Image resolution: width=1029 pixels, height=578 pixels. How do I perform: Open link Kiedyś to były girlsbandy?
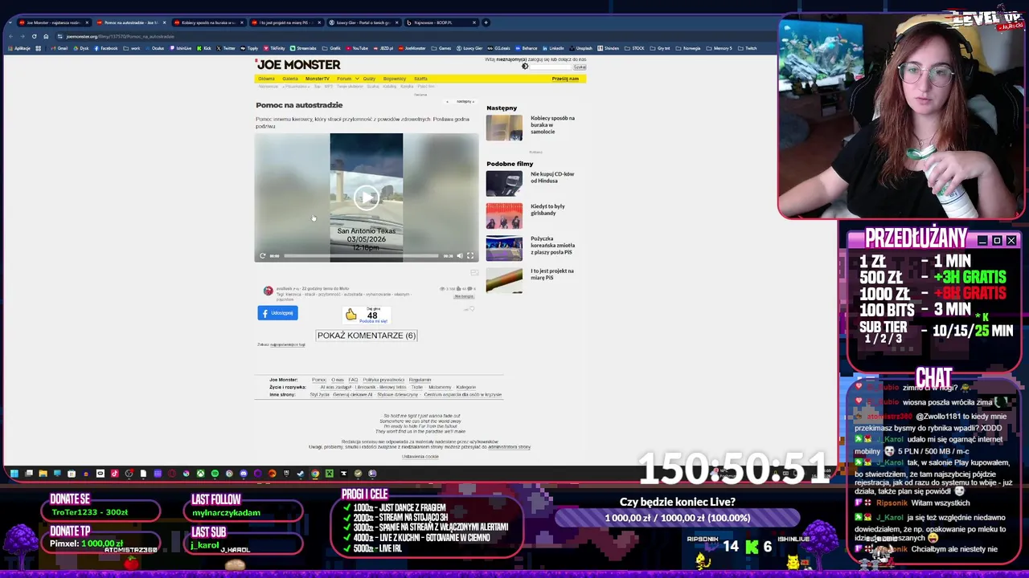coord(547,210)
